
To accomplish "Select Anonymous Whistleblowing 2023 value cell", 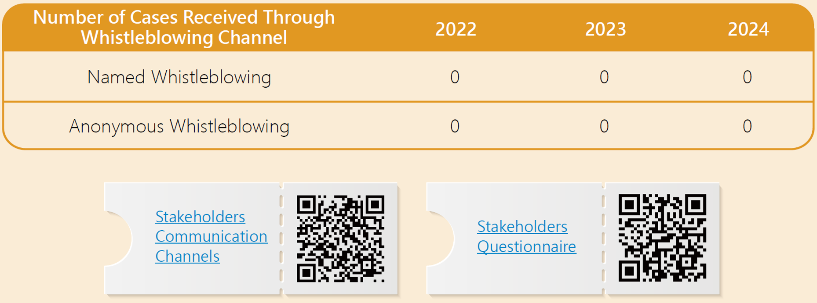I will 604,126.
